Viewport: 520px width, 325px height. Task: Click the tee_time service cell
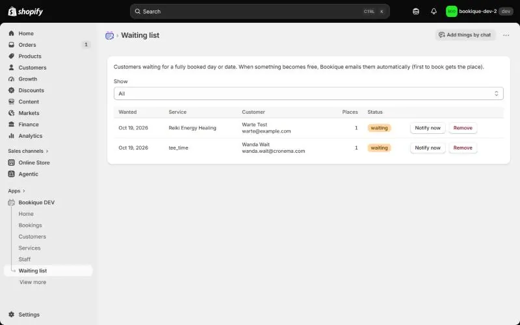(178, 148)
